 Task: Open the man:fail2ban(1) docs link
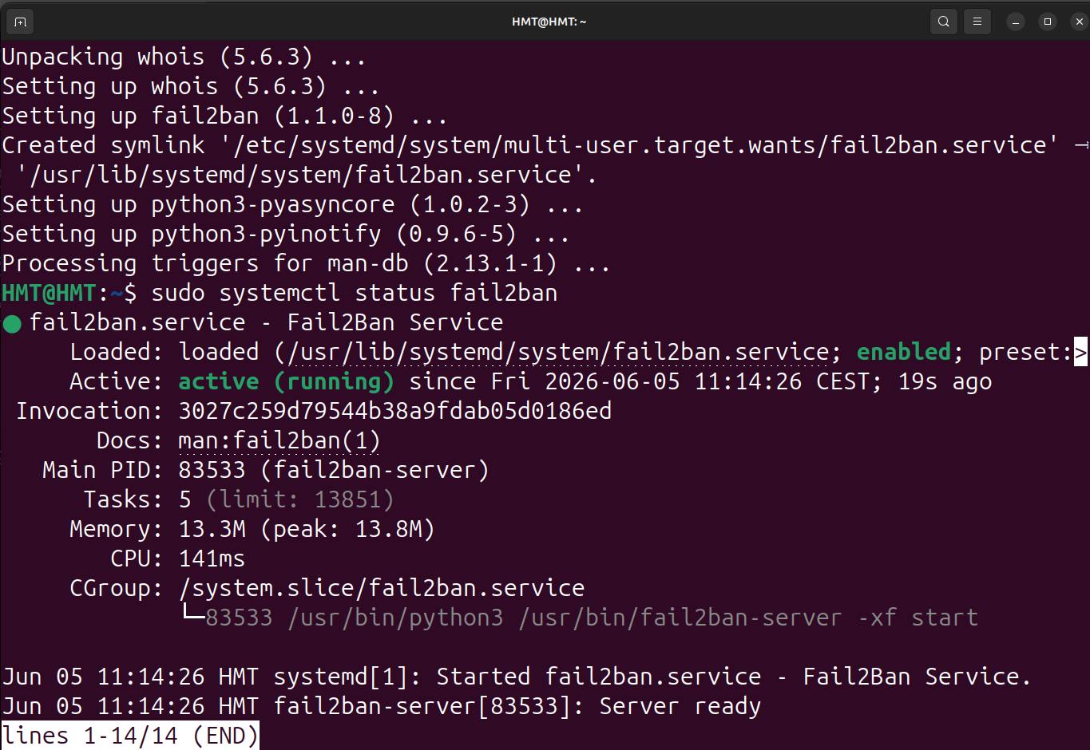pyautogui.click(x=279, y=440)
